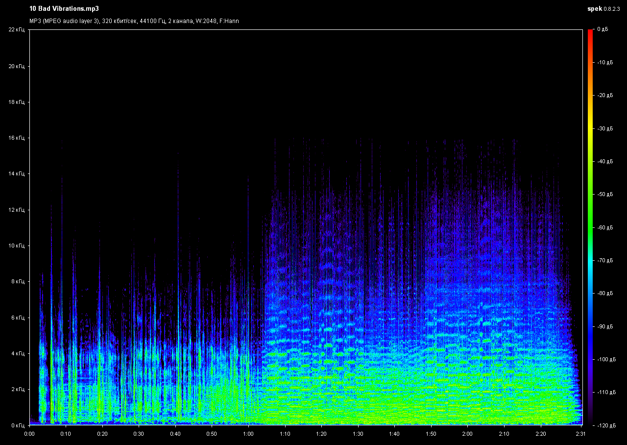Click the -30 дБ level label
The width and height of the screenshot is (627, 445).
coord(605,128)
